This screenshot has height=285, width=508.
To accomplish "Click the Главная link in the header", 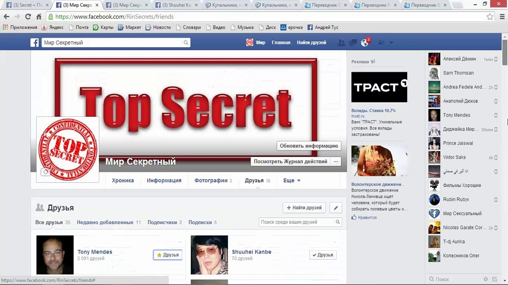I will [x=281, y=43].
